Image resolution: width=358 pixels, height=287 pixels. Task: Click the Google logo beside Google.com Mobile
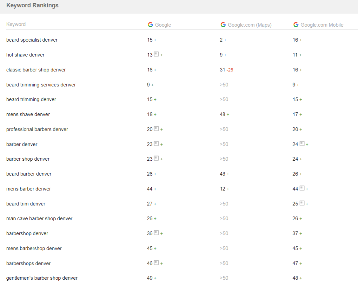point(296,24)
